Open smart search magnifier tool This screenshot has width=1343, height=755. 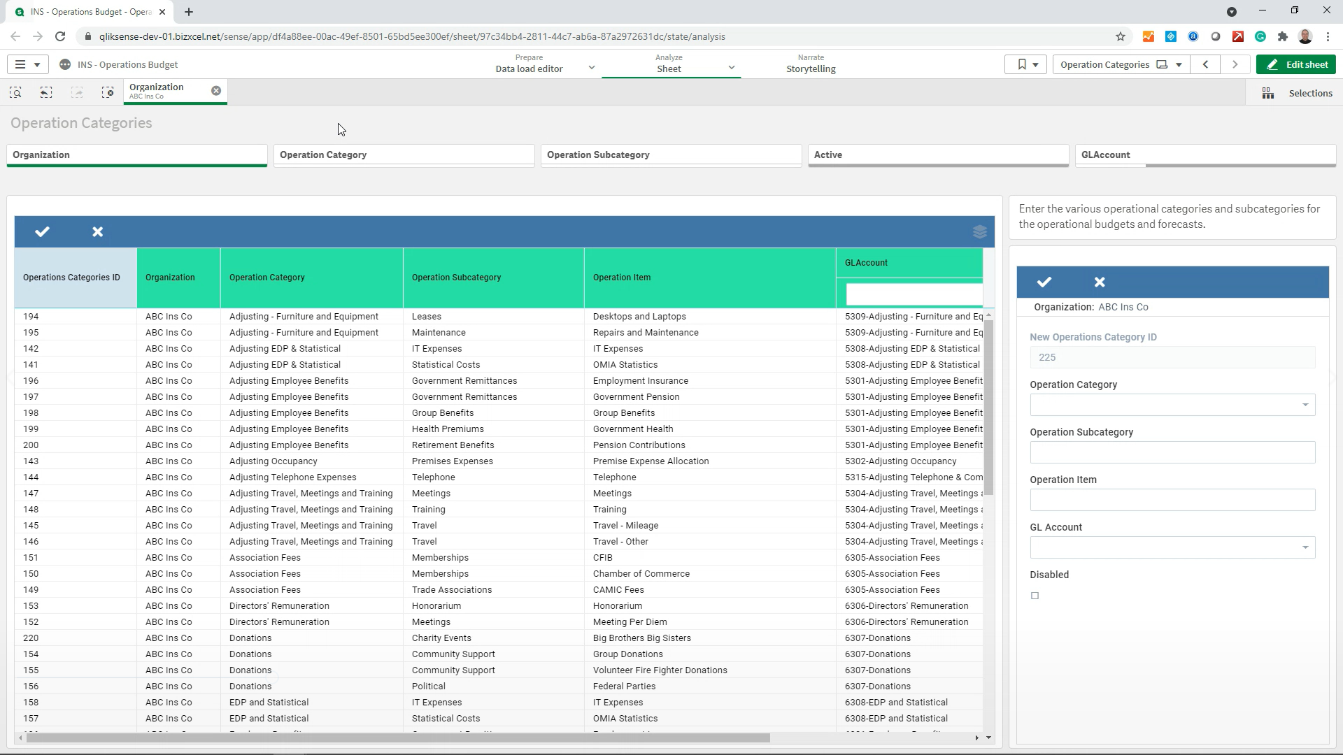coord(15,92)
